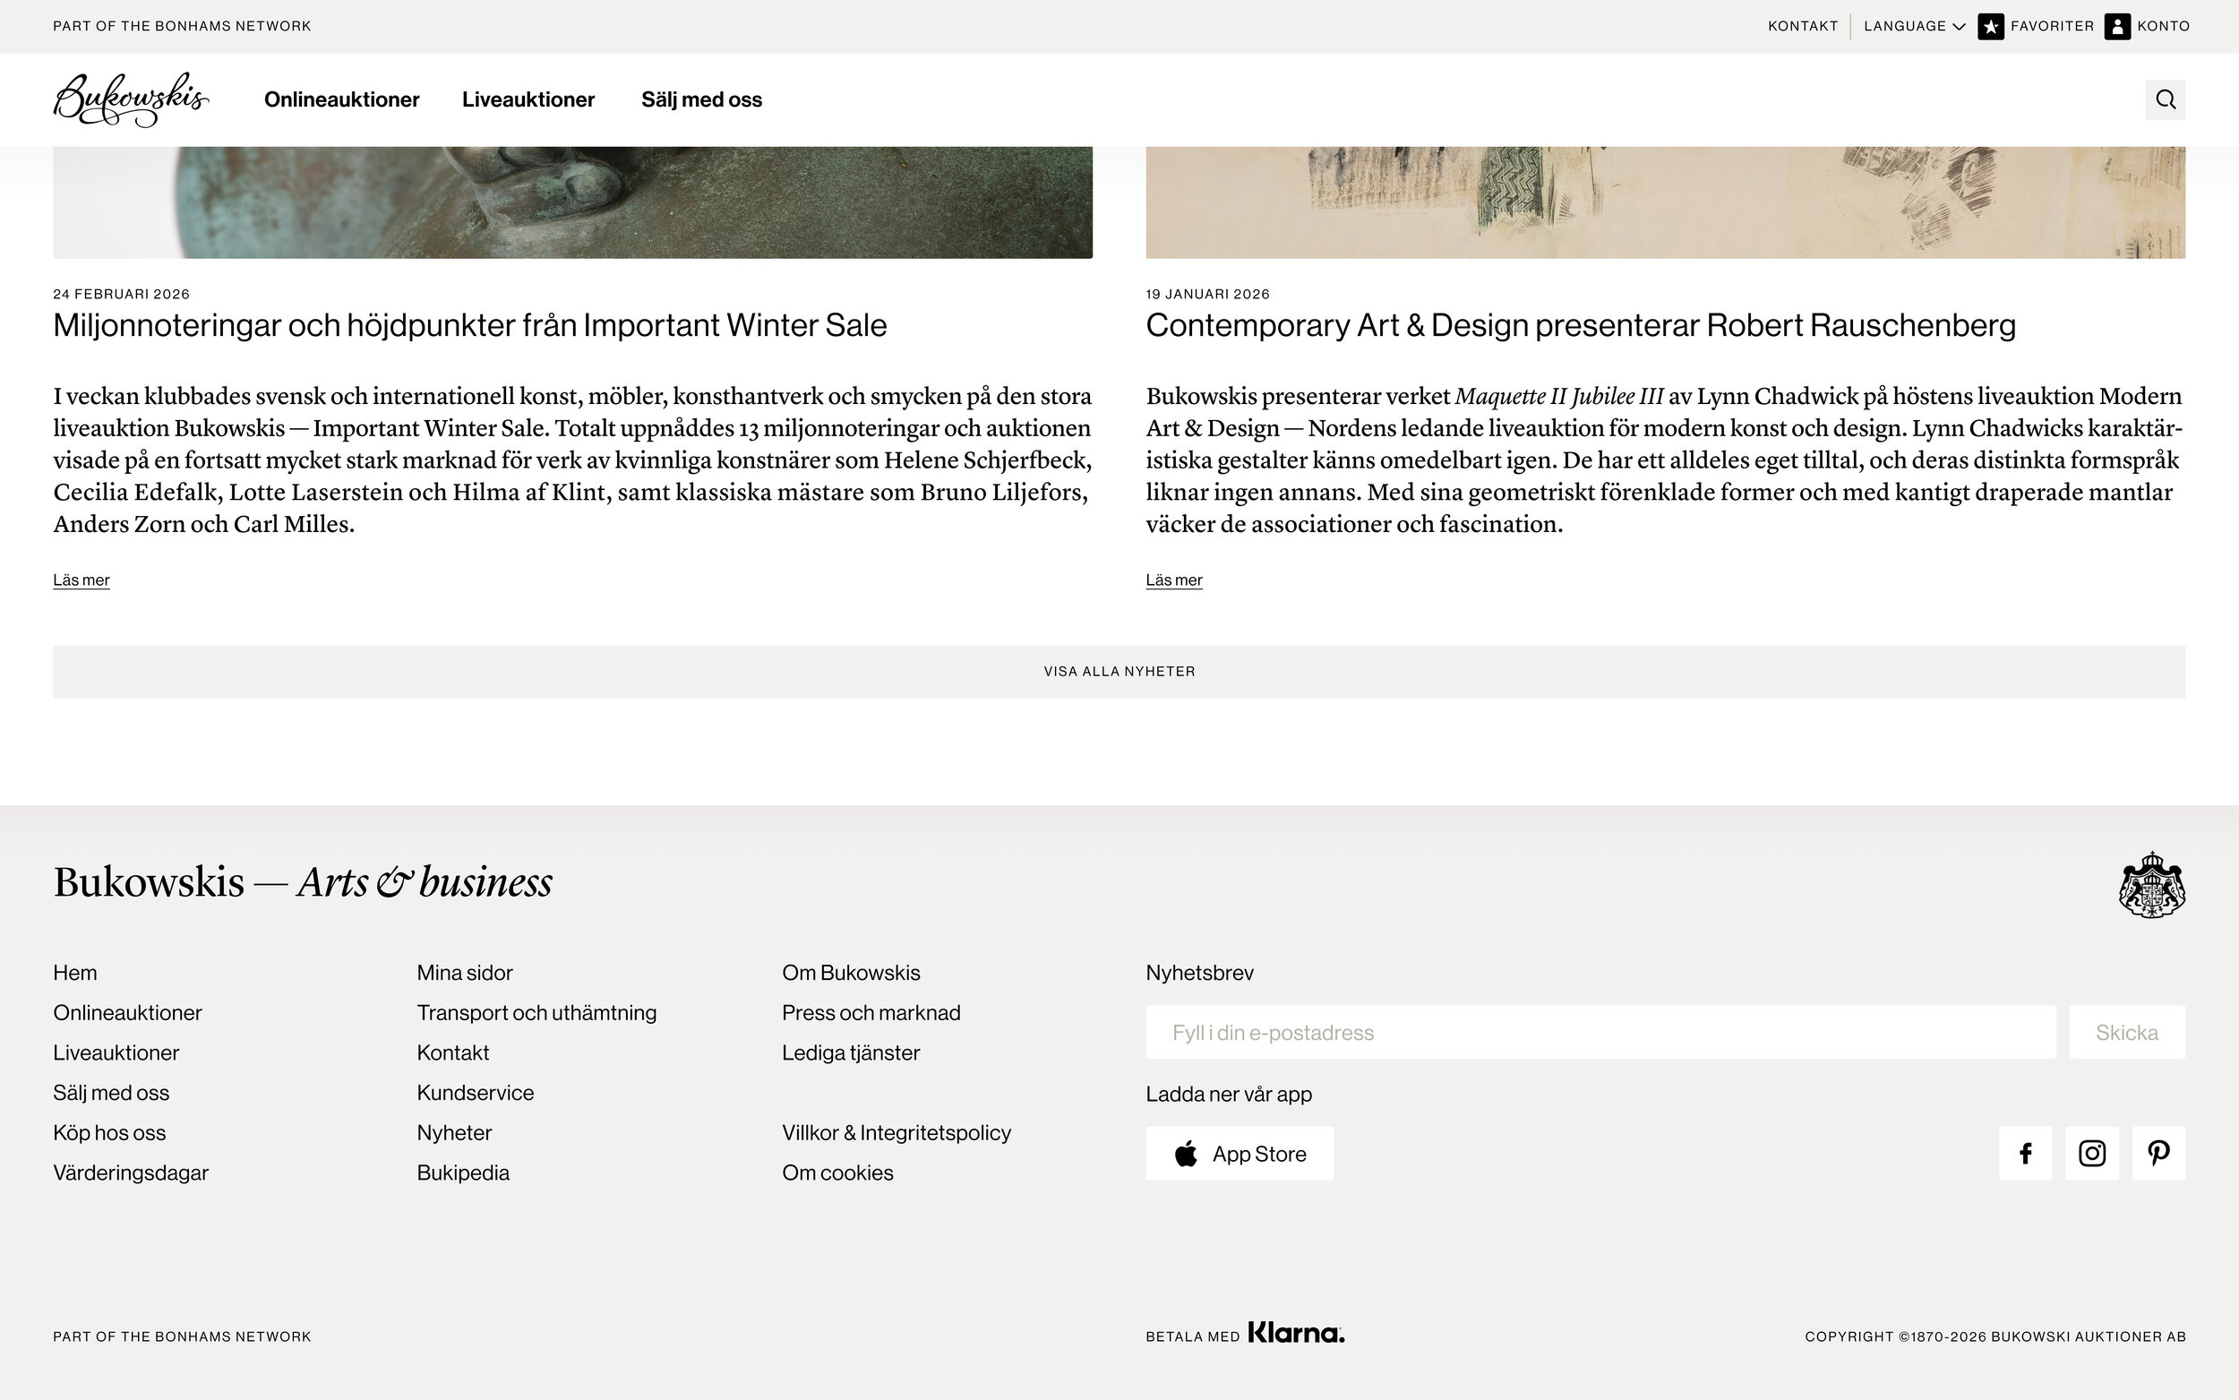Open Lediga tjänster footer link
Screen dimensions: 2239x1400
(851, 1052)
